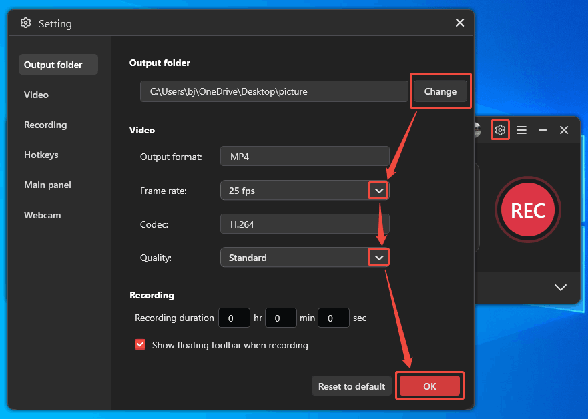Viewport: 588px width, 419px height.
Task: Open settings via the recorder's gear icon
Action: [500, 129]
